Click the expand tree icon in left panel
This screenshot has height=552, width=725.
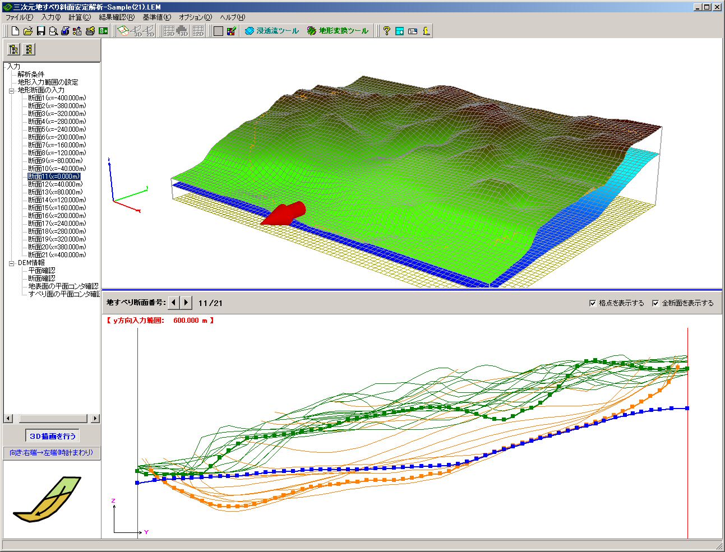14,49
